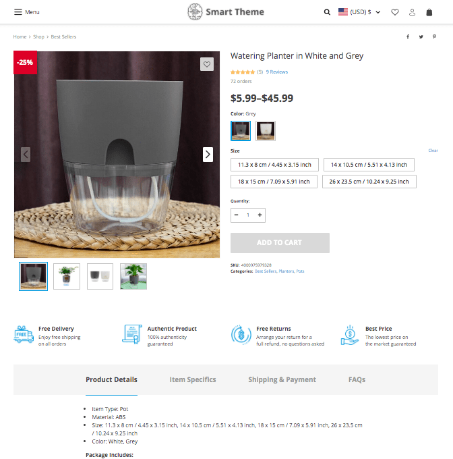Share product on Facebook
The image size is (453, 459).
407,37
